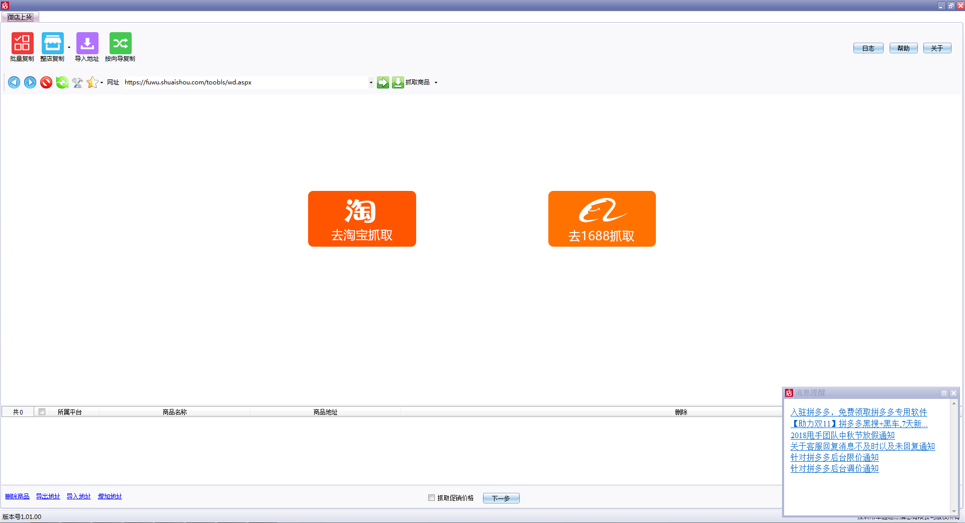The height and width of the screenshot is (523, 965).
Task: Click the 删除 column header
Action: click(x=681, y=412)
